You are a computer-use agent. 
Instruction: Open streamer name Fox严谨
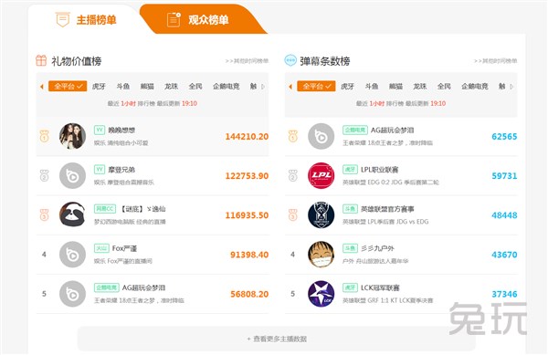(124, 248)
